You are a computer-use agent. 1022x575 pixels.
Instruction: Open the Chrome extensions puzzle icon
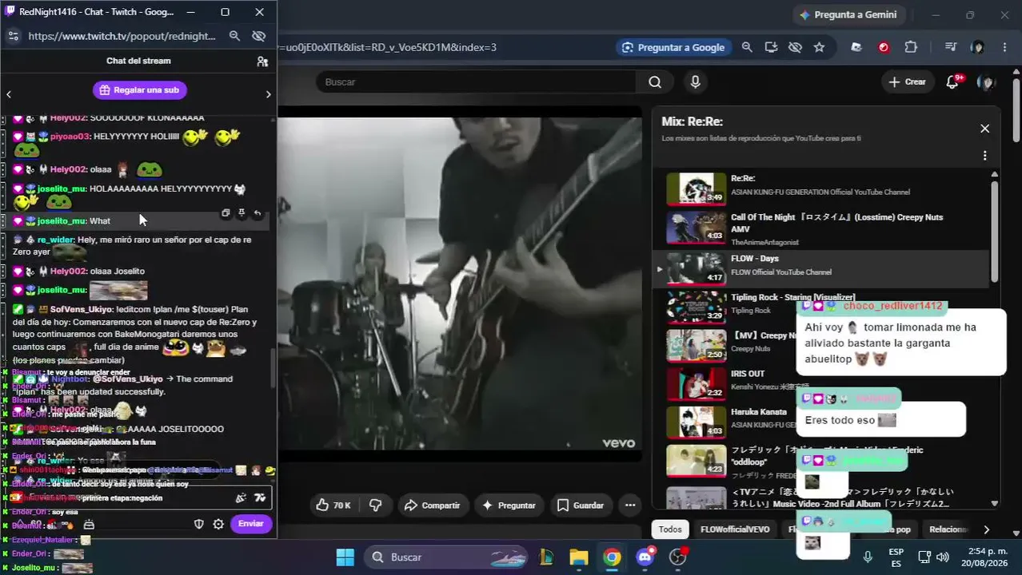911,47
